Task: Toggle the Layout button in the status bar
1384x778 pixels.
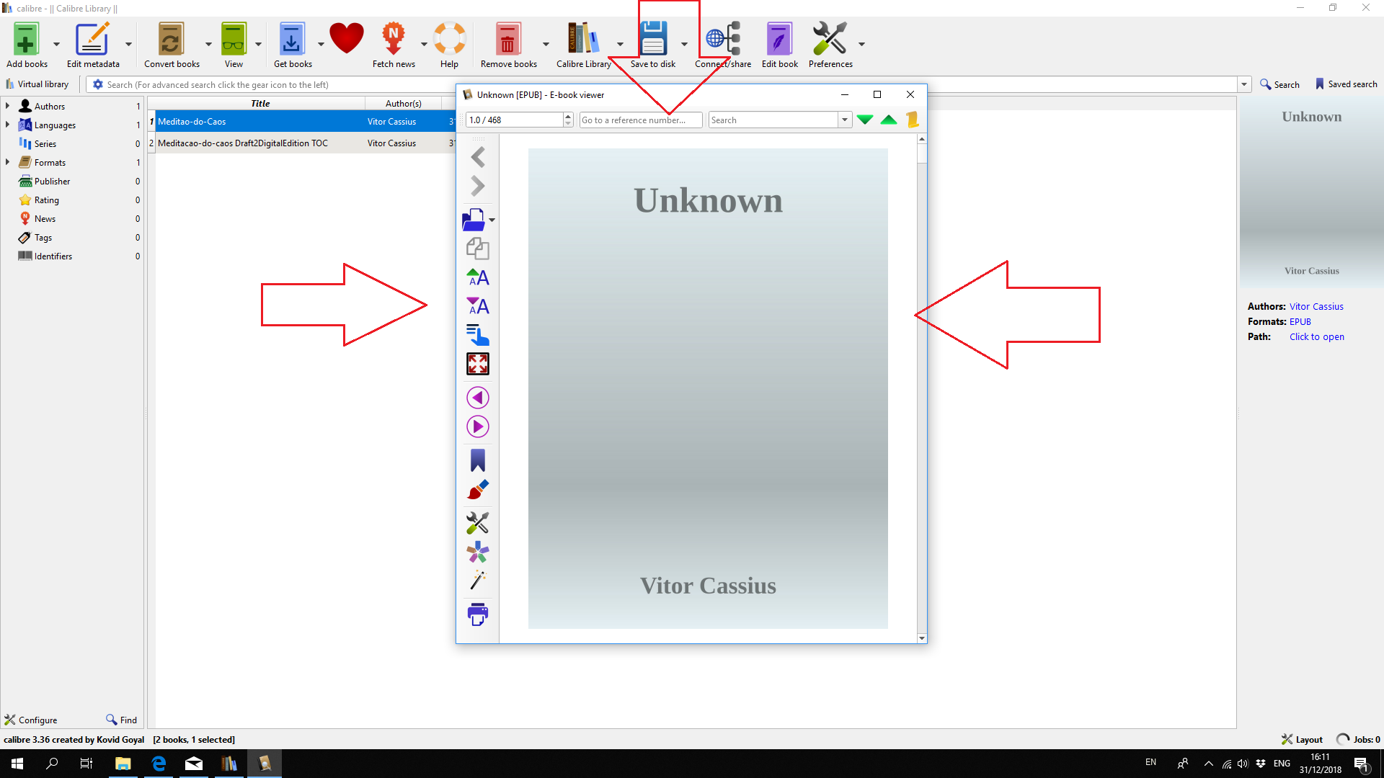Action: [1302, 739]
